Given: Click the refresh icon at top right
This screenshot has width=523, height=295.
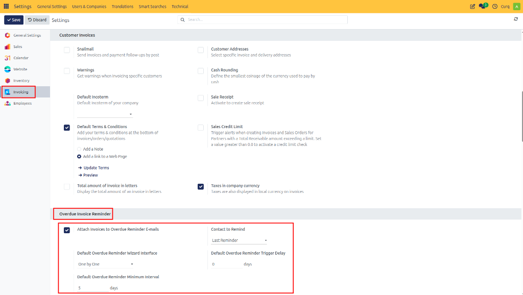Looking at the screenshot, I should point(516,19).
